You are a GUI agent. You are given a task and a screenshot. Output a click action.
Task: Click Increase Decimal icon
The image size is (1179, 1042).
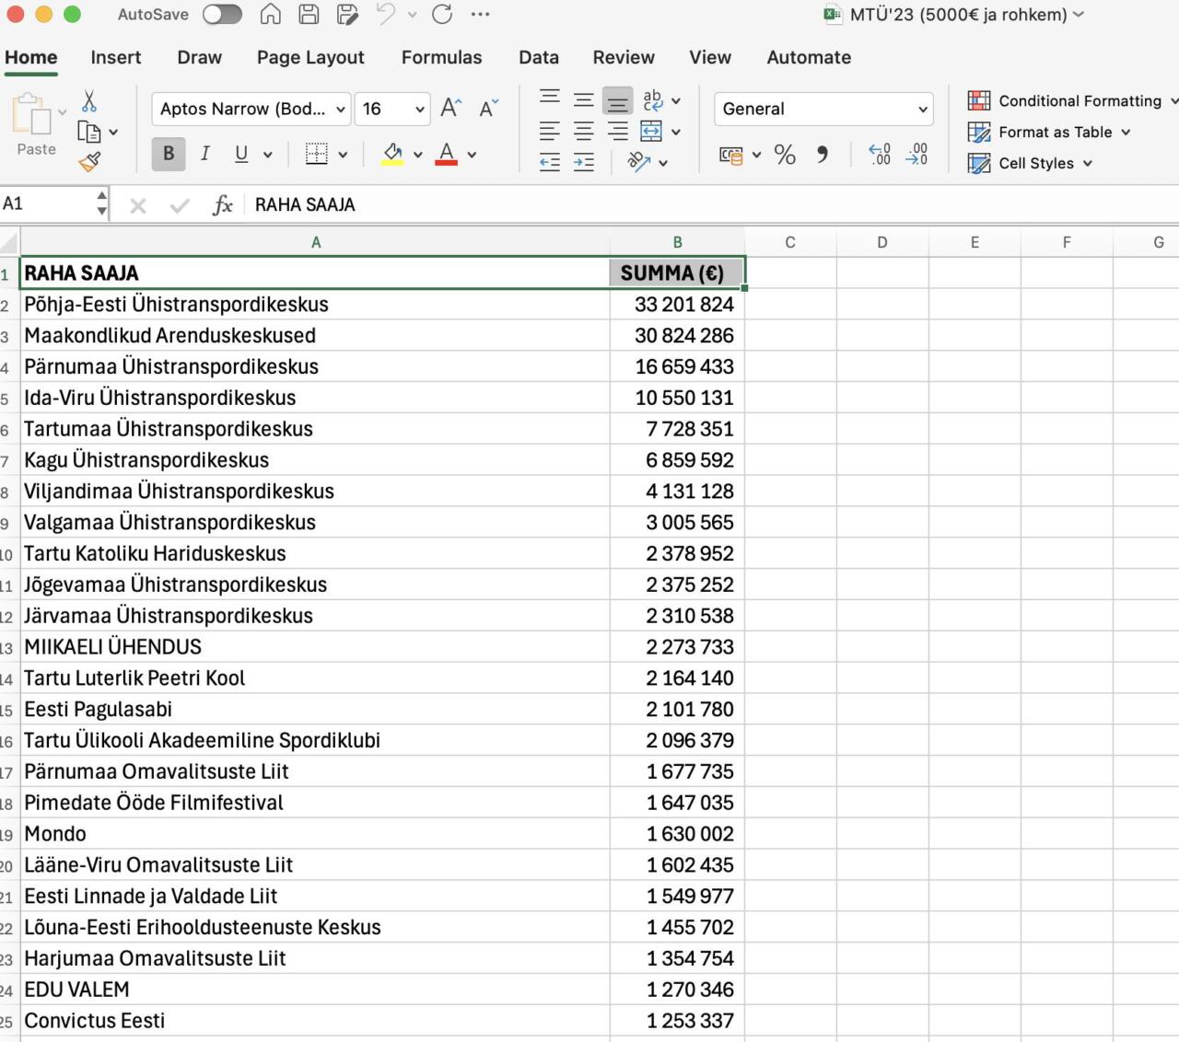880,154
